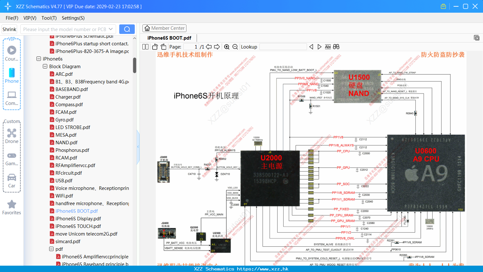Zoom in on the schematic
The width and height of the screenshot is (483, 272).
click(227, 47)
